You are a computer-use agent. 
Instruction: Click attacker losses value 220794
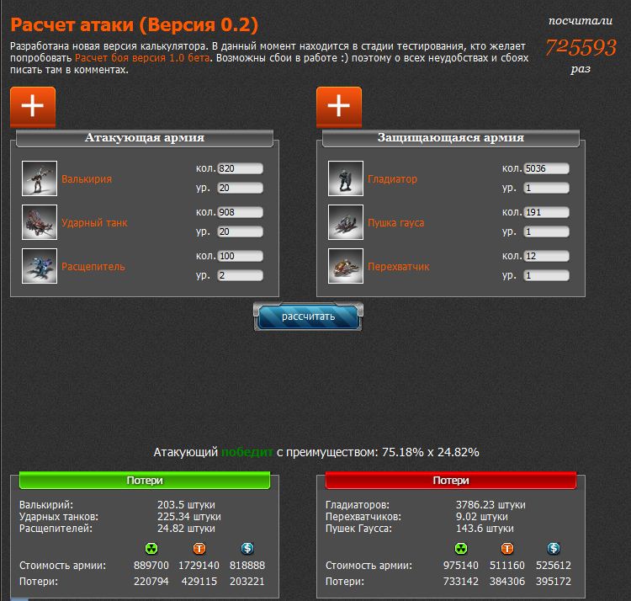click(x=151, y=582)
